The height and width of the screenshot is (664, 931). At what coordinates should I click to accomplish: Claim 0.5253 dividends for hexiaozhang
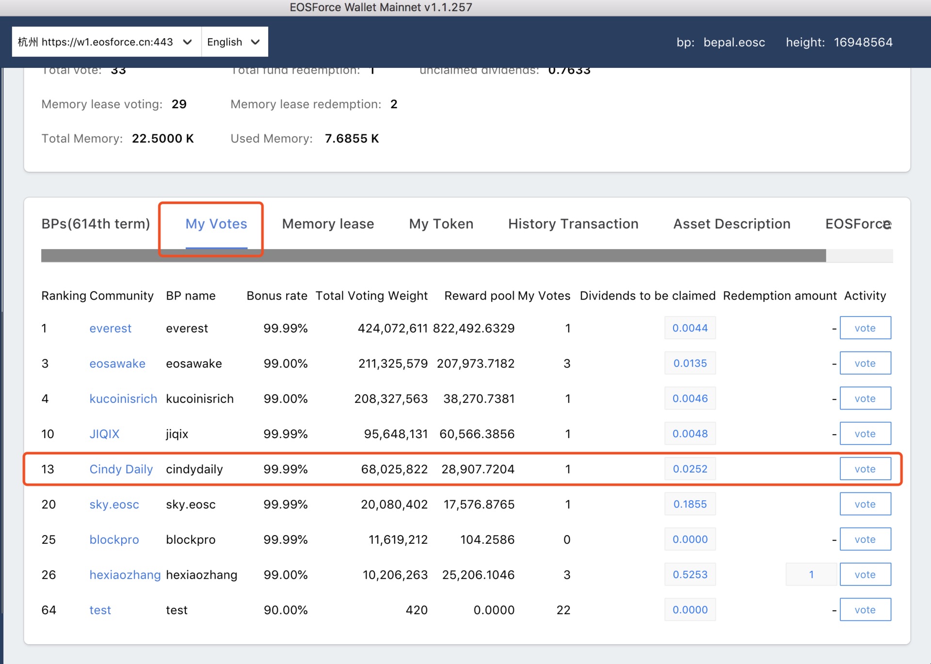(x=690, y=574)
